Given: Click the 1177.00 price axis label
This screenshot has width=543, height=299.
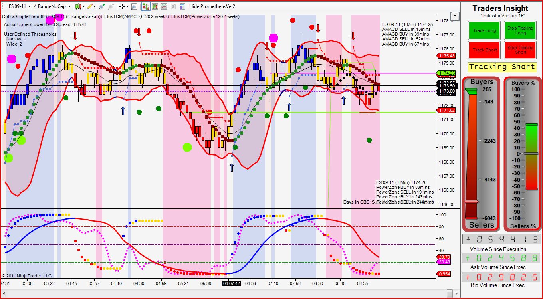Looking at the screenshot, I should tap(446, 35).
